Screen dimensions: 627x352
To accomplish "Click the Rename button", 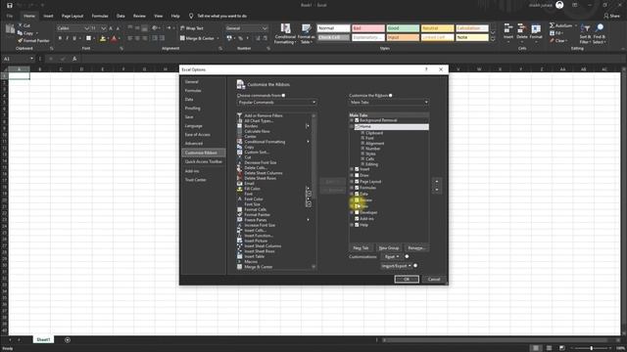I will 416,247.
